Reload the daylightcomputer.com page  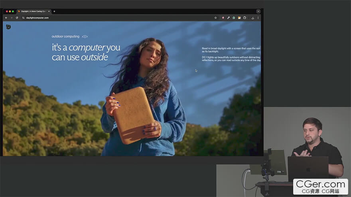17,18
